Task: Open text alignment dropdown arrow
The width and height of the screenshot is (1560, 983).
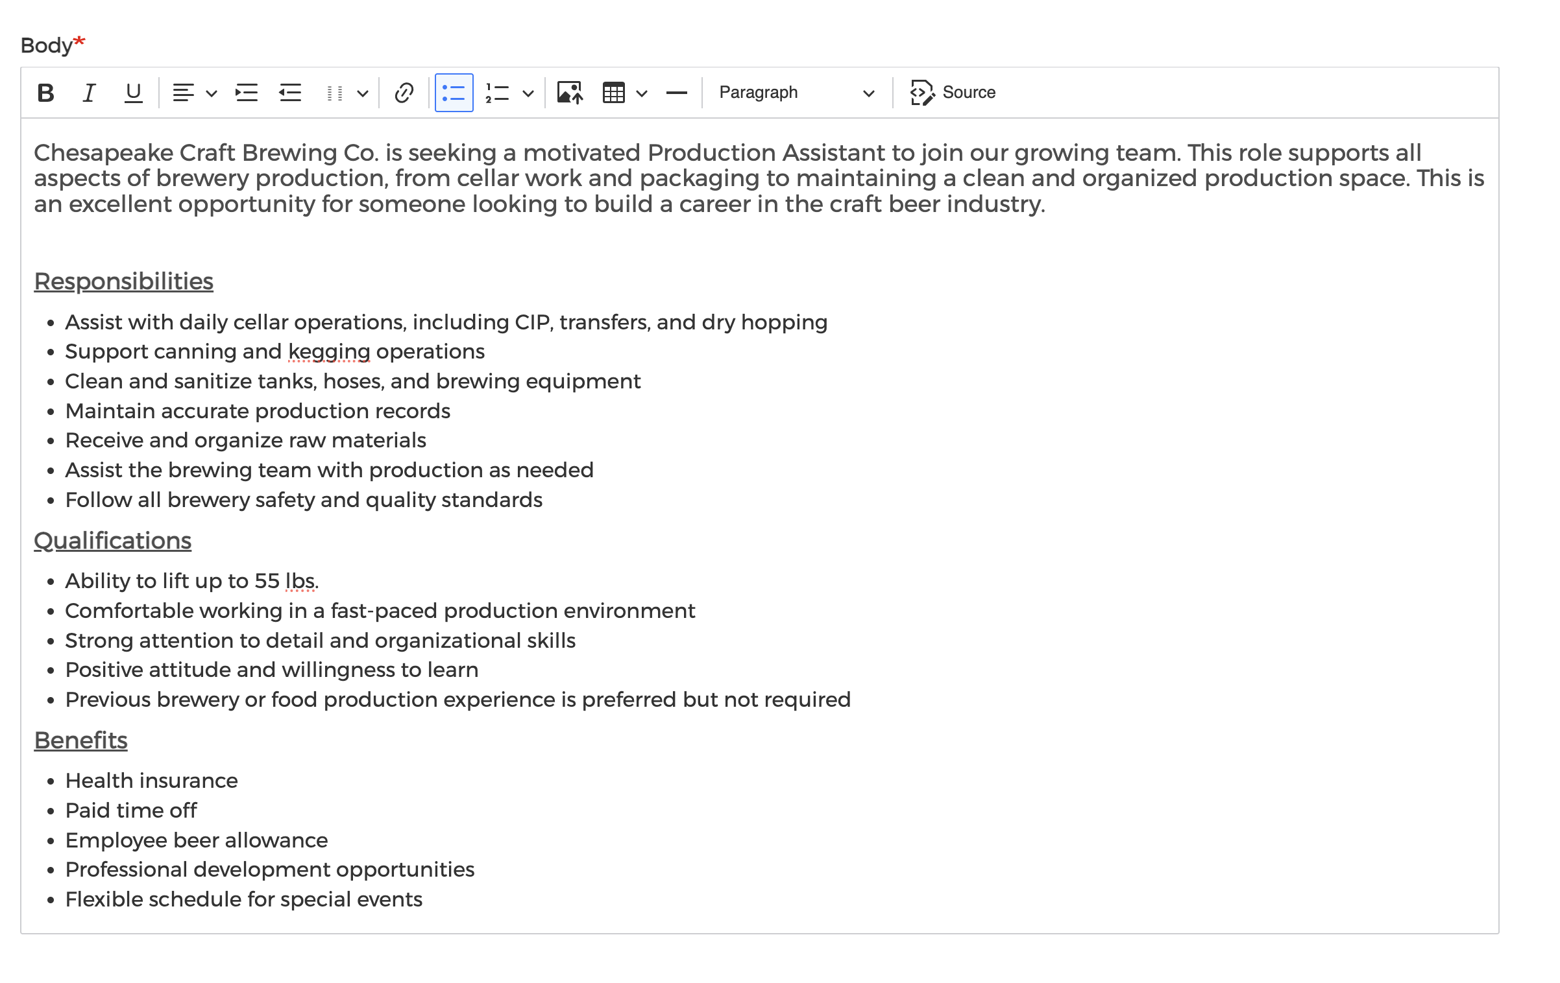Action: pos(211,93)
